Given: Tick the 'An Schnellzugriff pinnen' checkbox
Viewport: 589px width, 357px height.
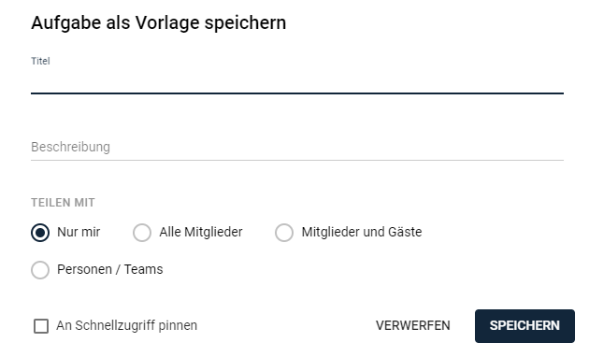Looking at the screenshot, I should coord(41,326).
